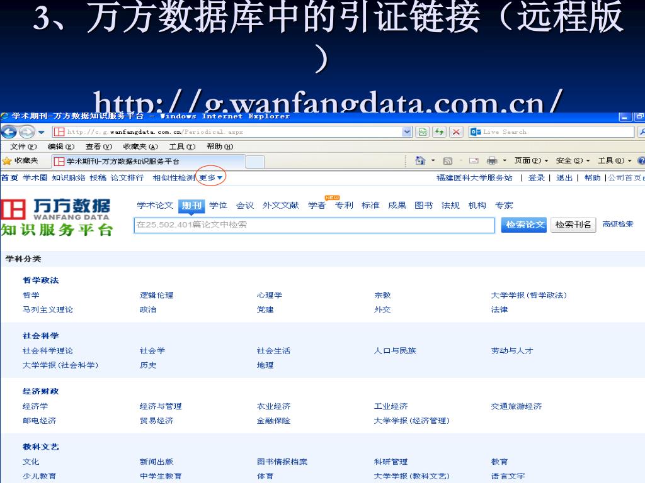Click the Live Search input box
Screen dimensions: 645x483
coord(551,132)
